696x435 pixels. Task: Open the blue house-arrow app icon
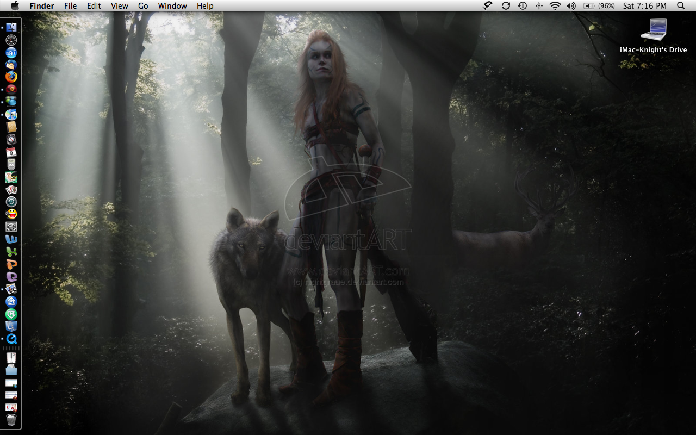click(11, 301)
